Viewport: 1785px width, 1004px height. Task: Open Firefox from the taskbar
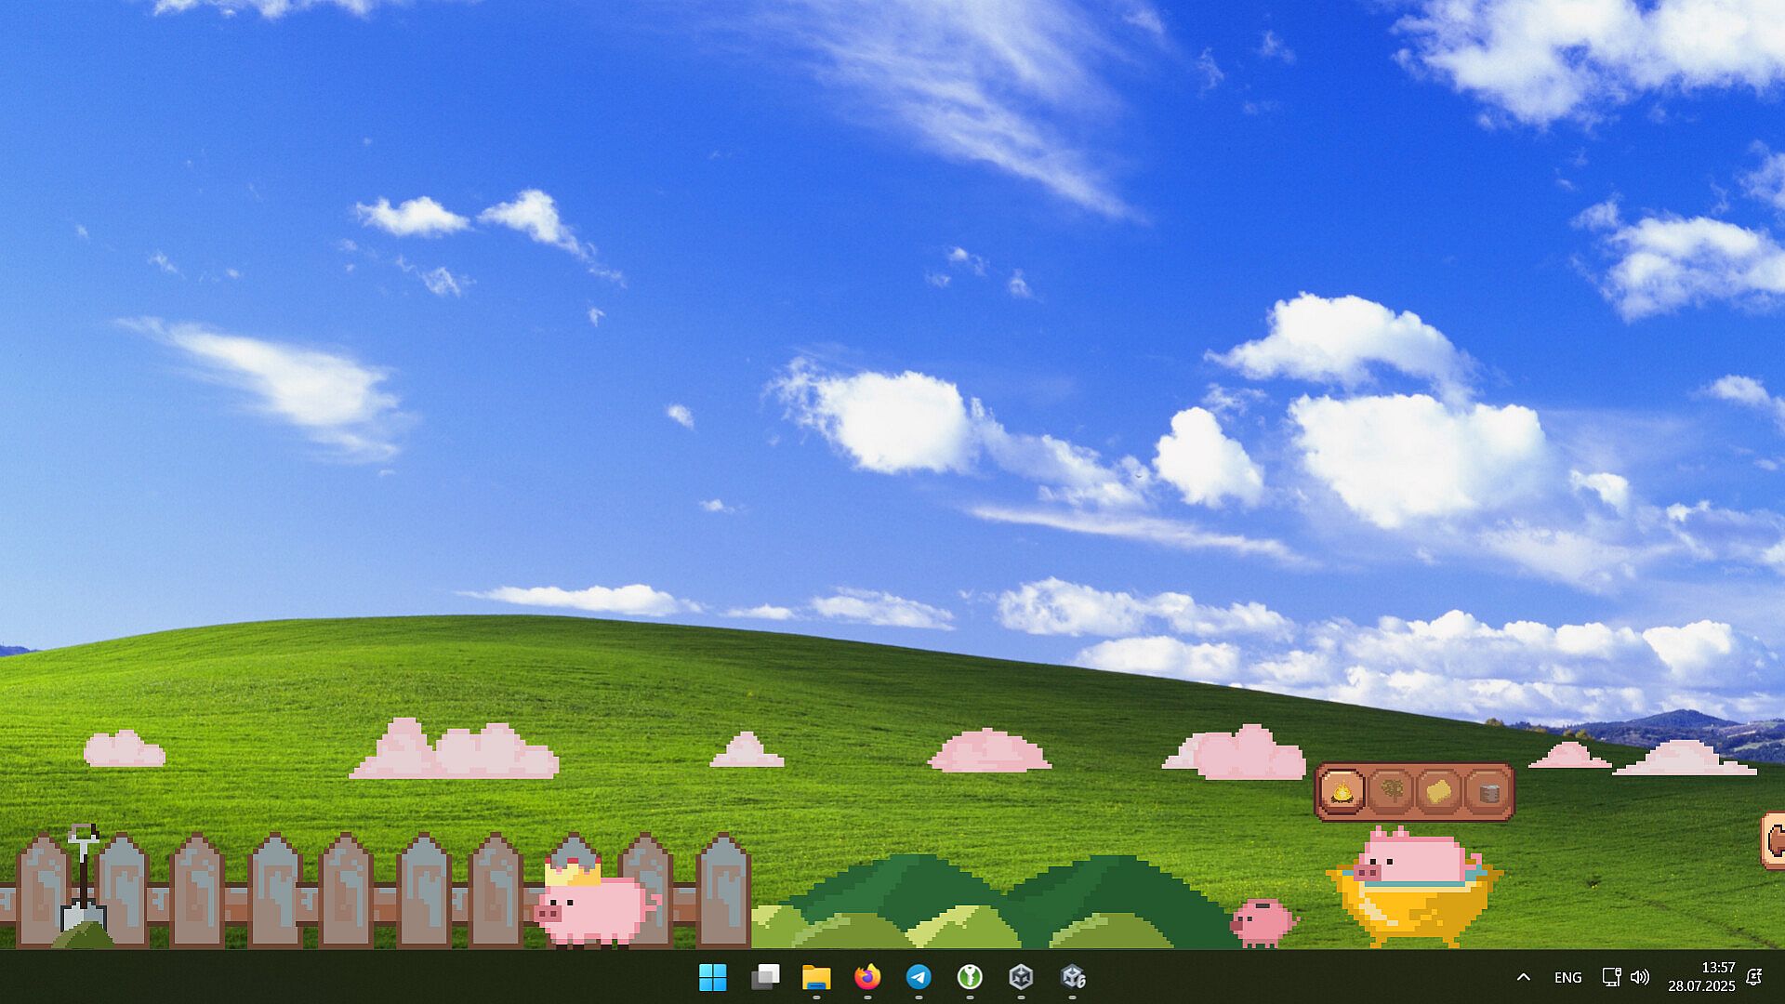[867, 977]
